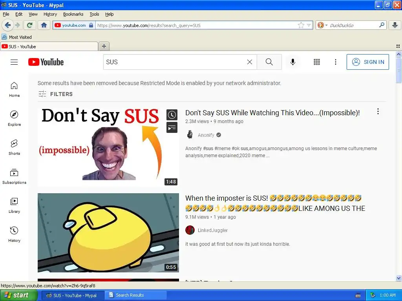Image resolution: width=402 pixels, height=301 pixels.
Task: Open Library in the sidebar
Action: pos(15,205)
